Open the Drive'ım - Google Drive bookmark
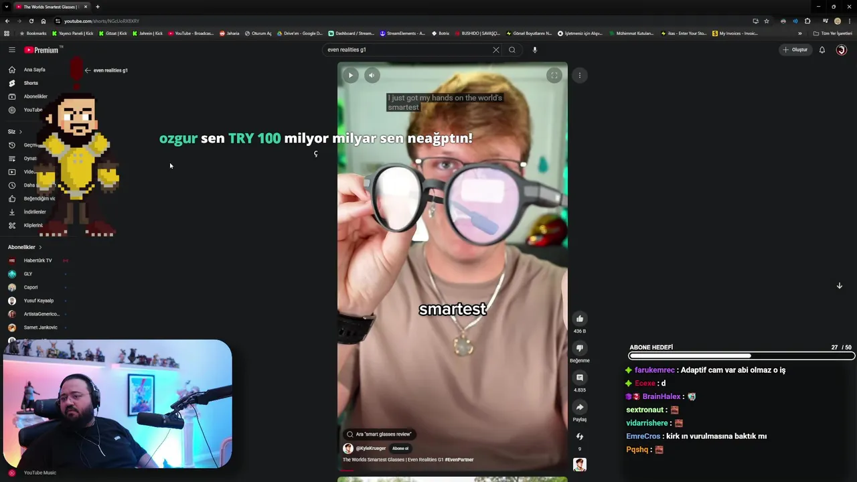The width and height of the screenshot is (857, 482). click(299, 33)
